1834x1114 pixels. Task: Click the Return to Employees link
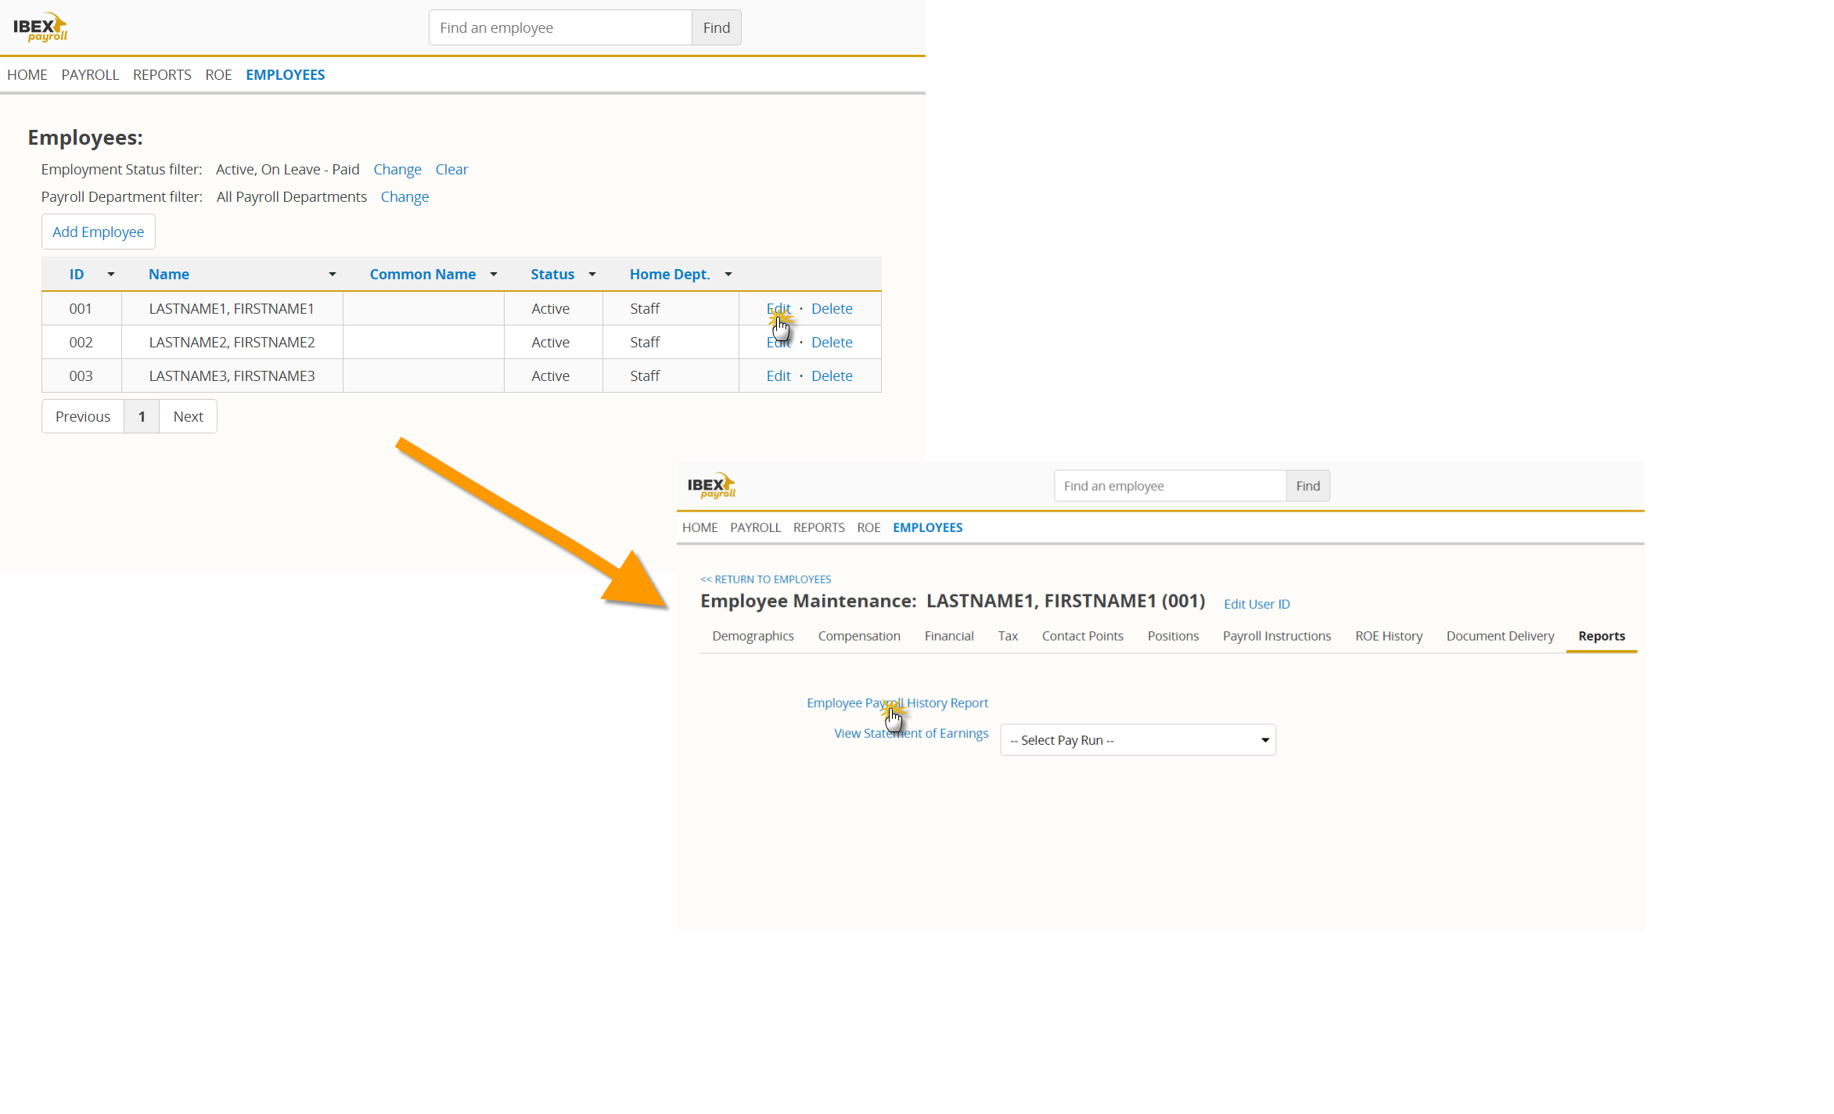coord(765,579)
